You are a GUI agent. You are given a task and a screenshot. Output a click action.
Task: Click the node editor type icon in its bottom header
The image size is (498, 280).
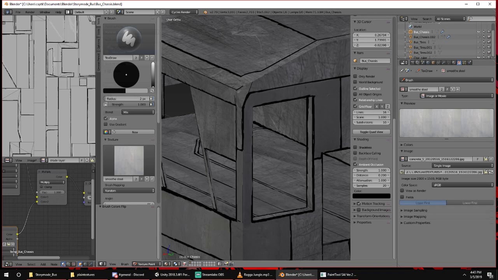8,264
